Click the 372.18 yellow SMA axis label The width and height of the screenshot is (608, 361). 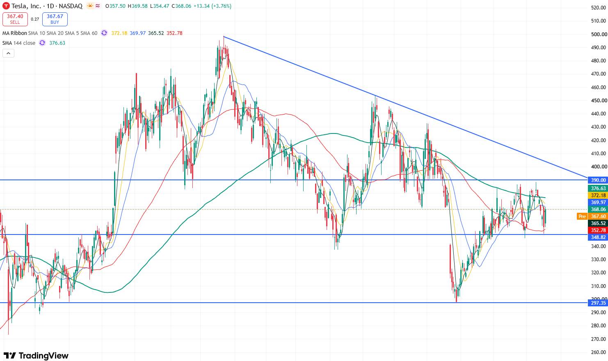598,195
